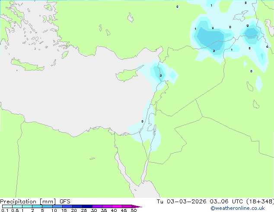Pick the 10–15 mm legend swatch
This screenshot has height=212, width=274.
pyautogui.click(x=57, y=206)
